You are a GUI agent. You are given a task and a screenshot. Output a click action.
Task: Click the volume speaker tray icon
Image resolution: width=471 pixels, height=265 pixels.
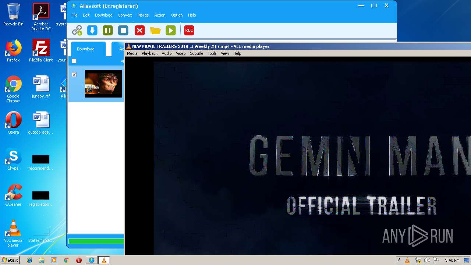tap(427, 260)
